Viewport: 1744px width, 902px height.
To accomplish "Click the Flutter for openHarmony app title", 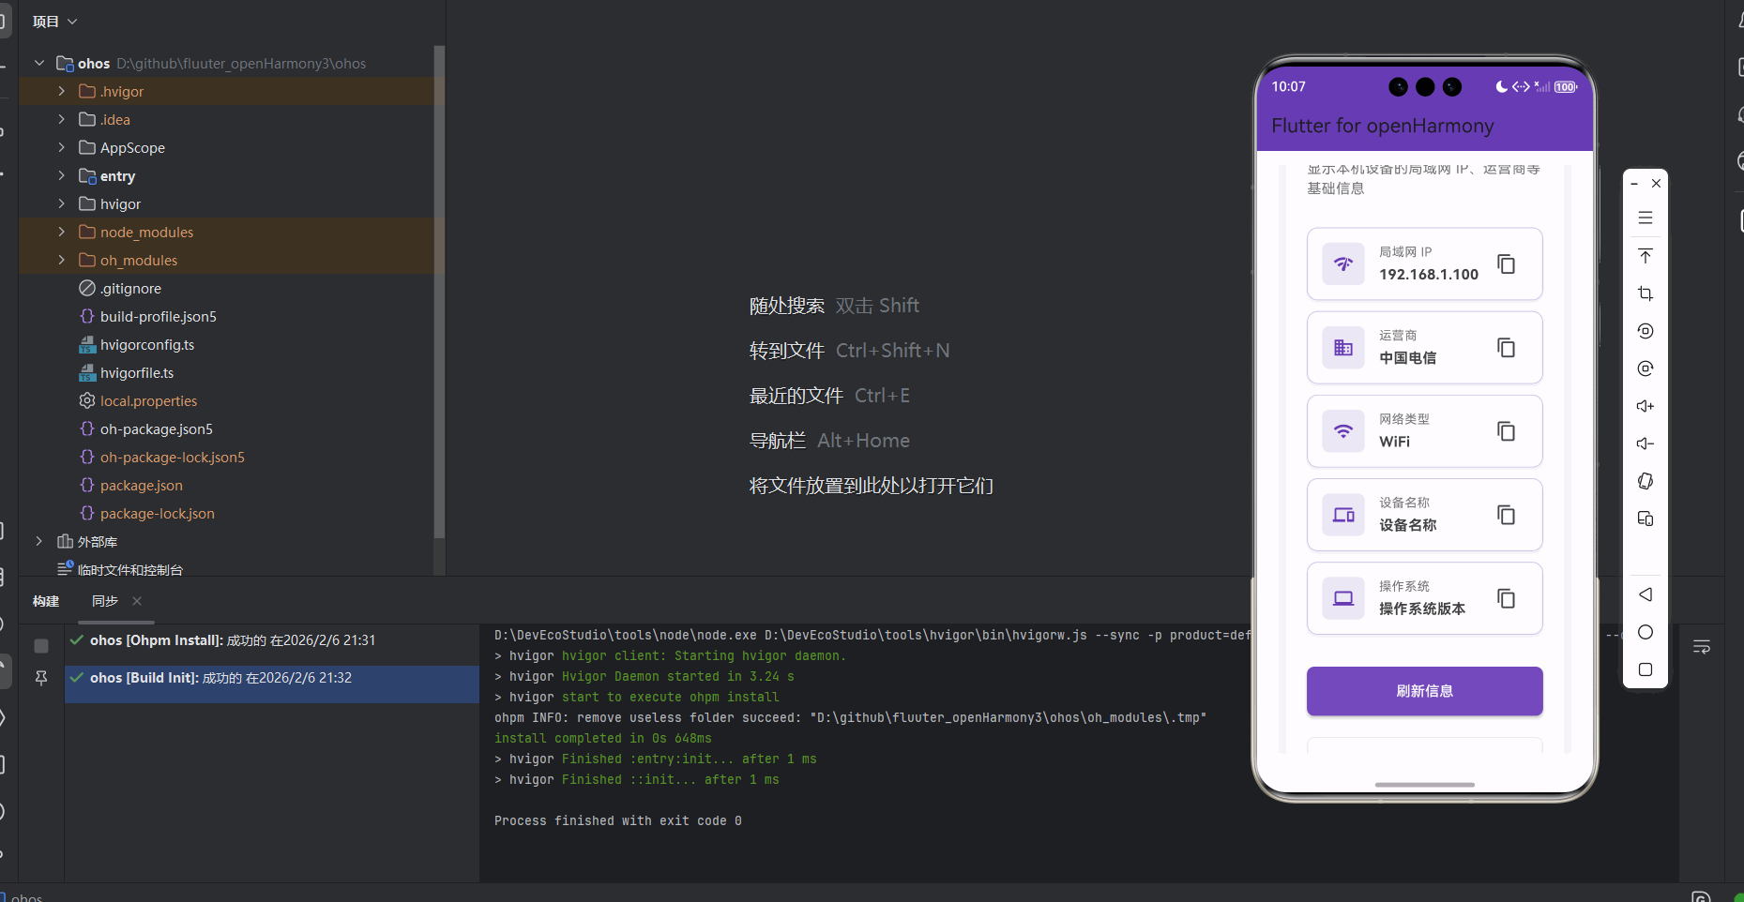I will coord(1382,126).
